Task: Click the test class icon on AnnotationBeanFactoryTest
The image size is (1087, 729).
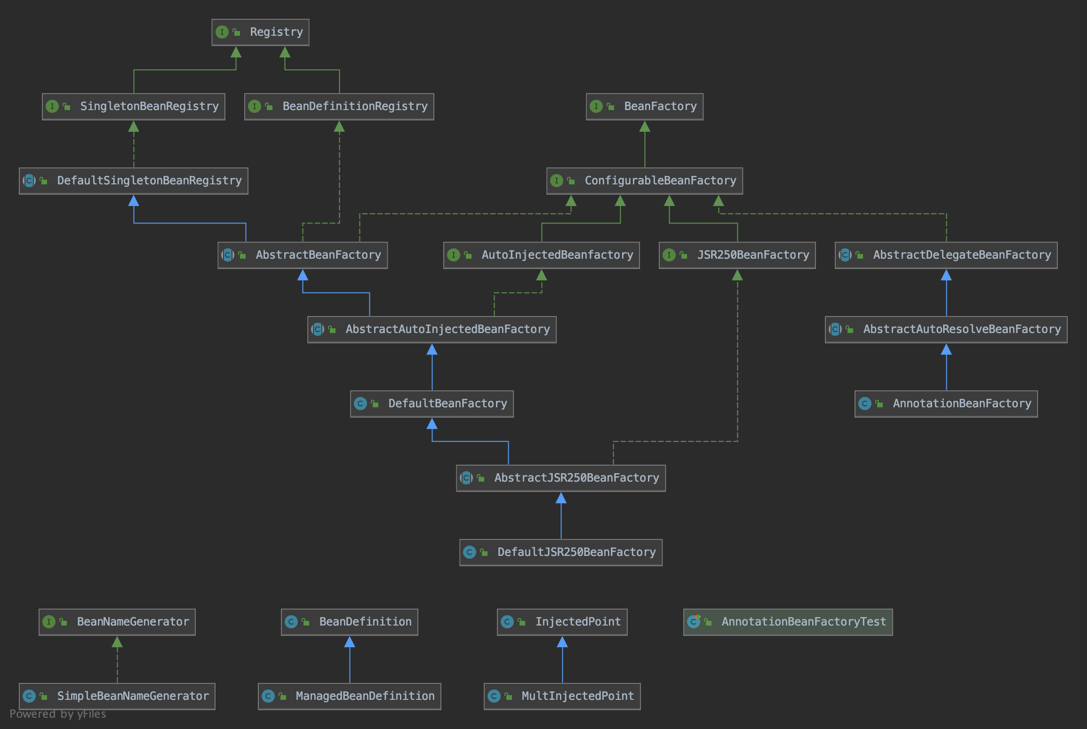Action: click(x=694, y=622)
